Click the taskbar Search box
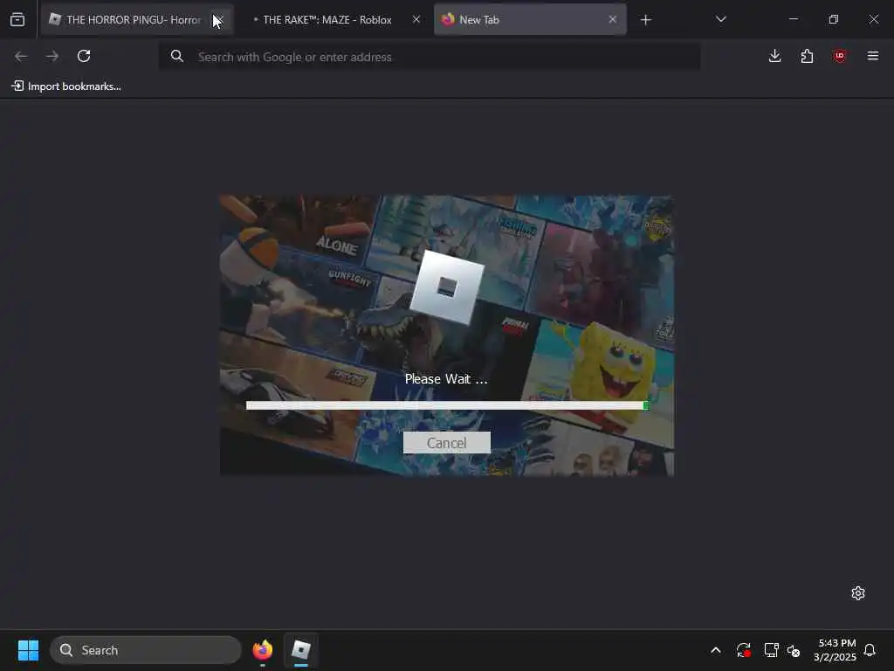The height and width of the screenshot is (671, 894). point(146,650)
